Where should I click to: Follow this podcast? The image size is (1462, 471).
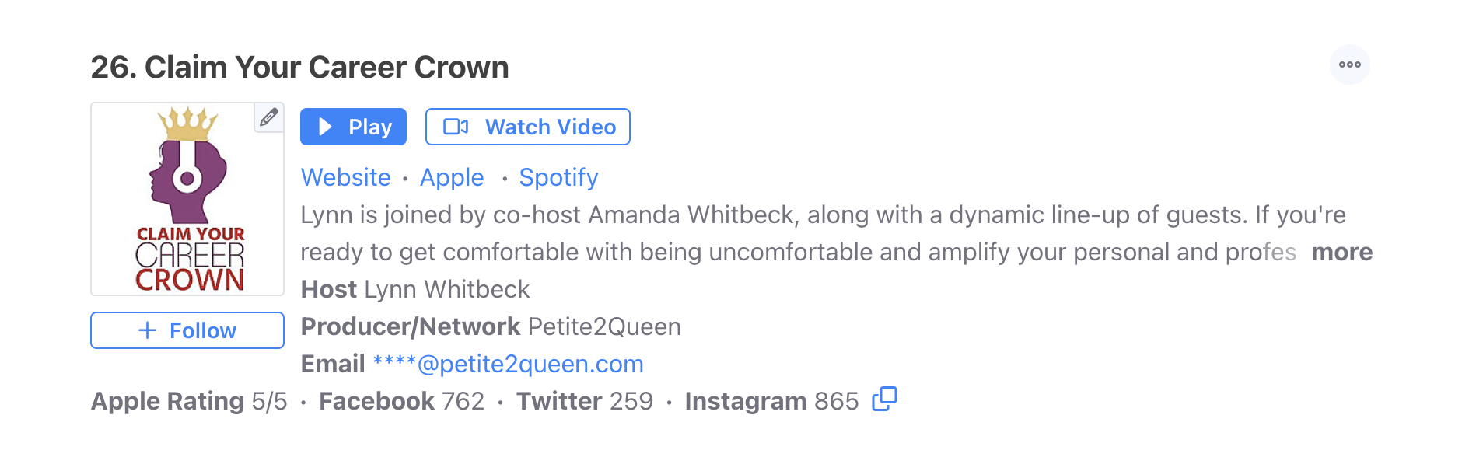[187, 330]
